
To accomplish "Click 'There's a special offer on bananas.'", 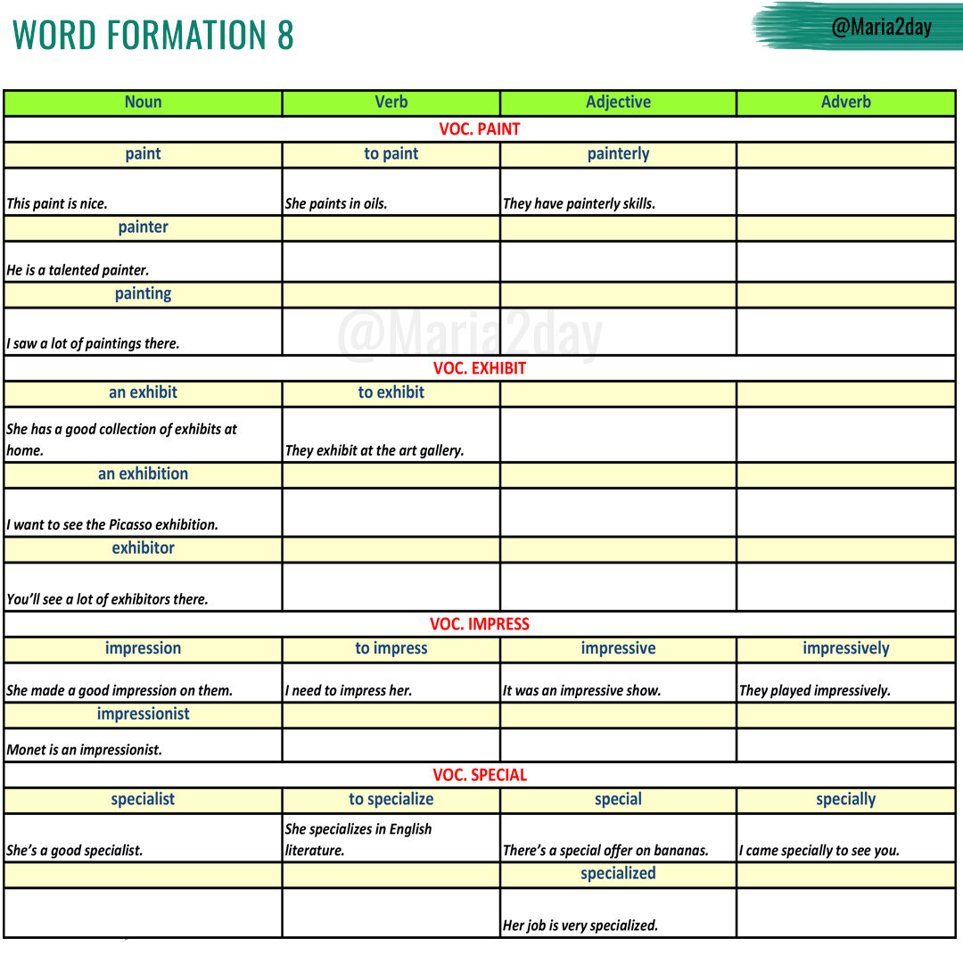I will tap(605, 851).
